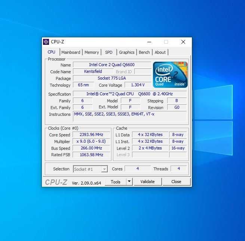The width and height of the screenshot is (245, 241).
Task: Click the Ext. Model value F
Action: (130, 107)
